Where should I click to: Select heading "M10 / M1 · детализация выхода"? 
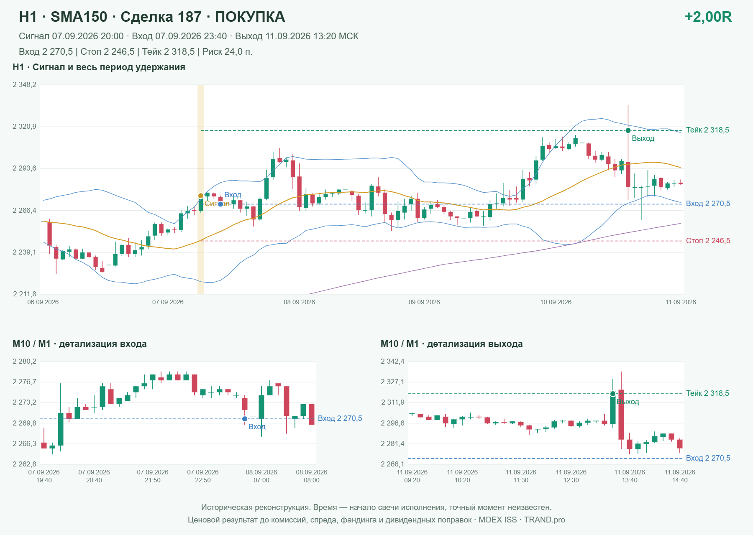452,344
